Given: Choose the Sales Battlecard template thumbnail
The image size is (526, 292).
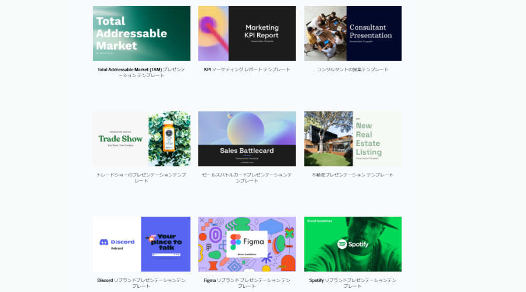Looking at the screenshot, I should tap(247, 139).
